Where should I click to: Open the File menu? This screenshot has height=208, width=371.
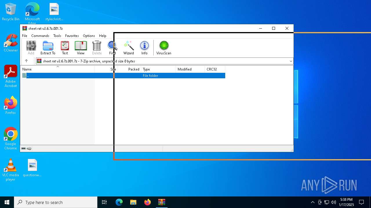[25, 36]
